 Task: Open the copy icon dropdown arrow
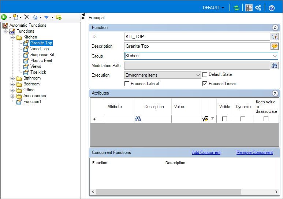pyautogui.click(x=41, y=17)
